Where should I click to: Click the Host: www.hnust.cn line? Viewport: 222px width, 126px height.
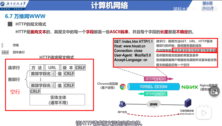click(x=130, y=46)
